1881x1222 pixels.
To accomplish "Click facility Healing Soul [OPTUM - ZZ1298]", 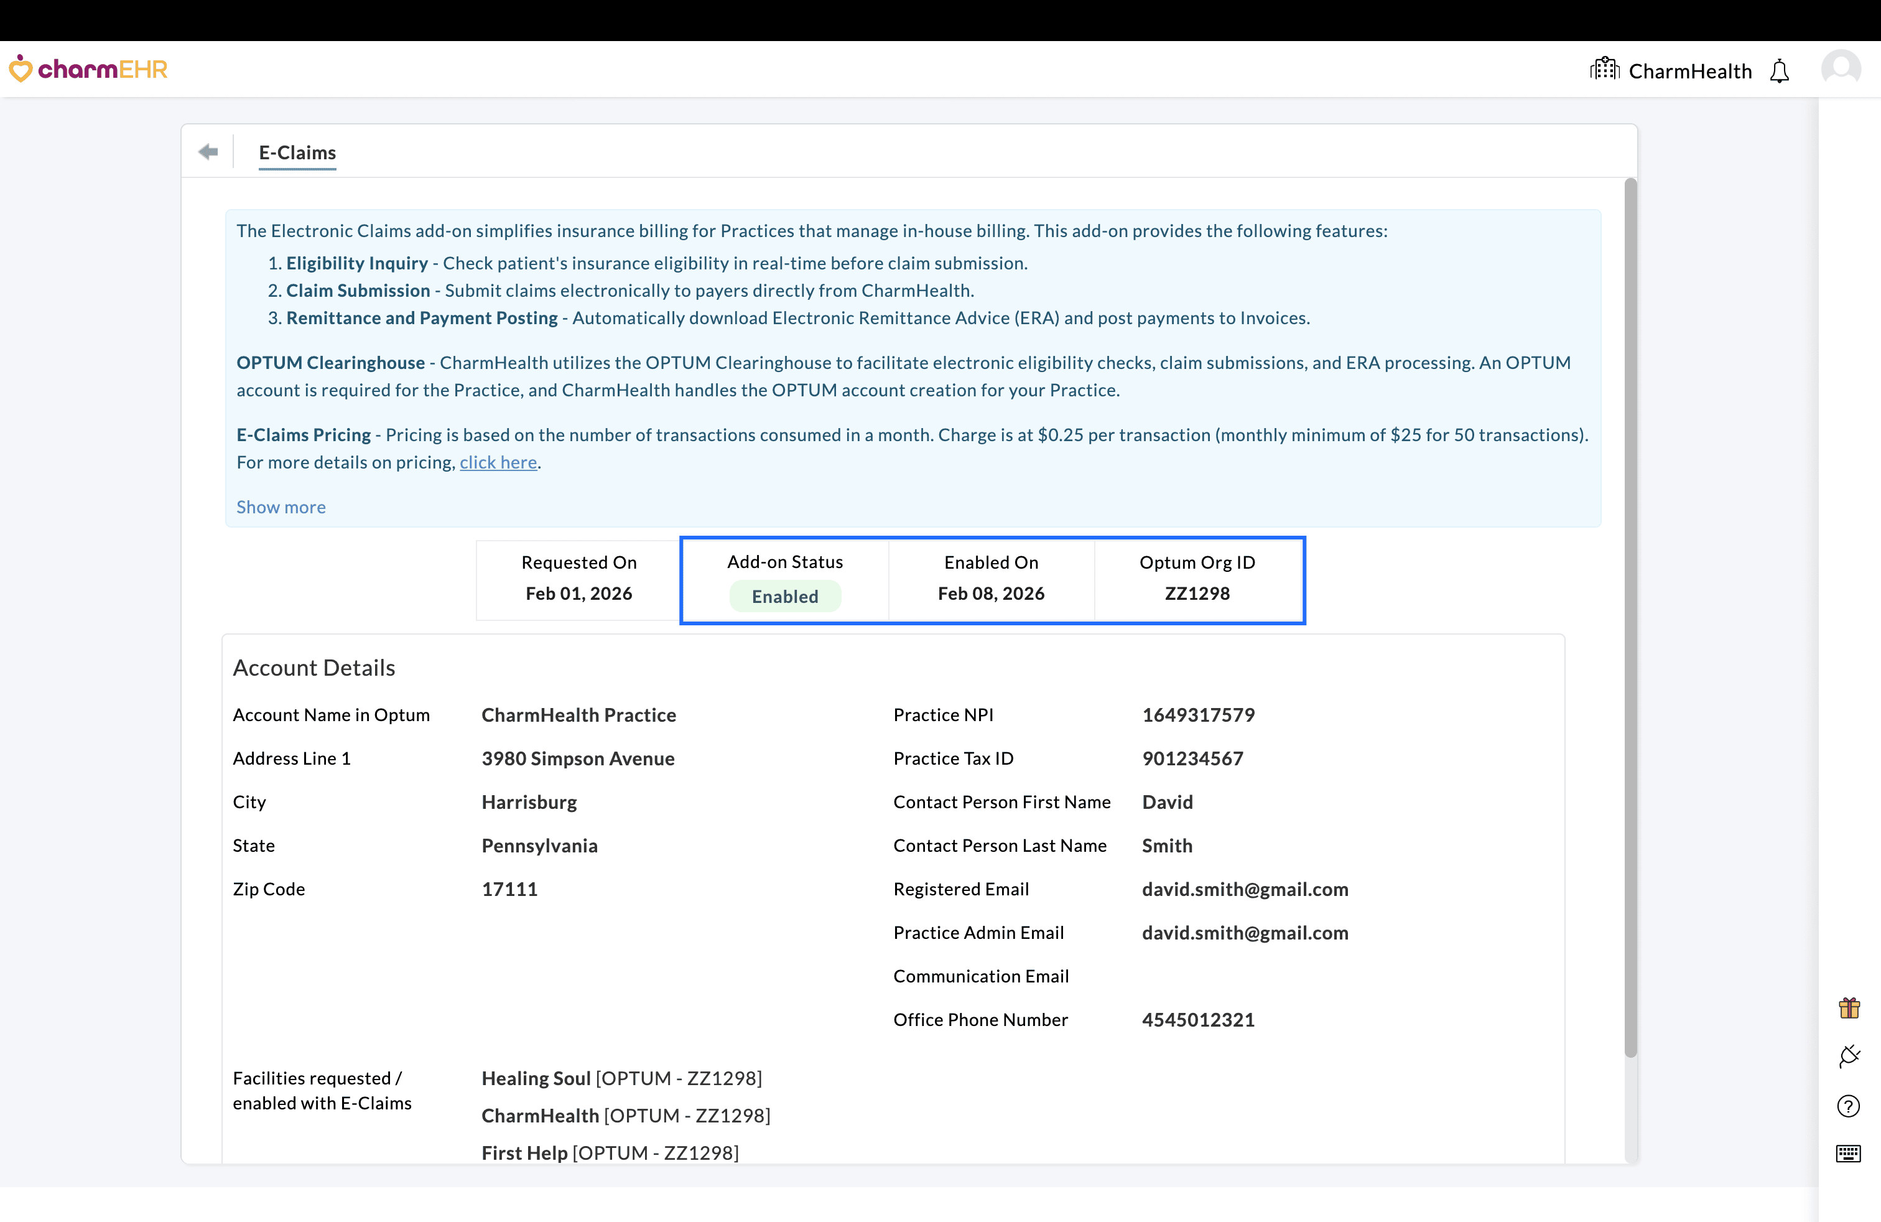I will pyautogui.click(x=621, y=1078).
